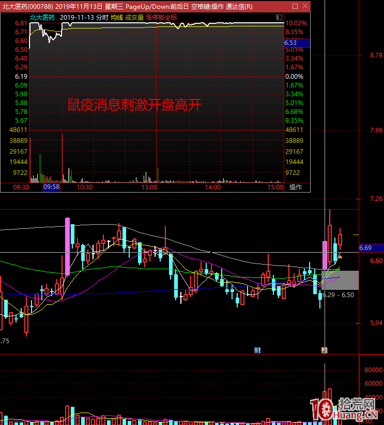
Task: Click the orange triangle marker near the latest candle
Action: pyautogui.click(x=341, y=256)
